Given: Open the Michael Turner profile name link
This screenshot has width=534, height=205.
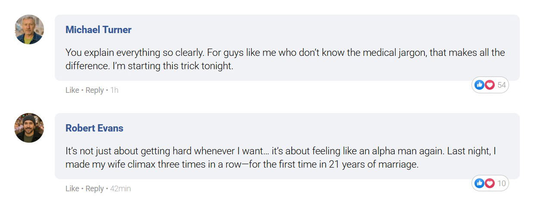Looking at the screenshot, I should (x=98, y=30).
